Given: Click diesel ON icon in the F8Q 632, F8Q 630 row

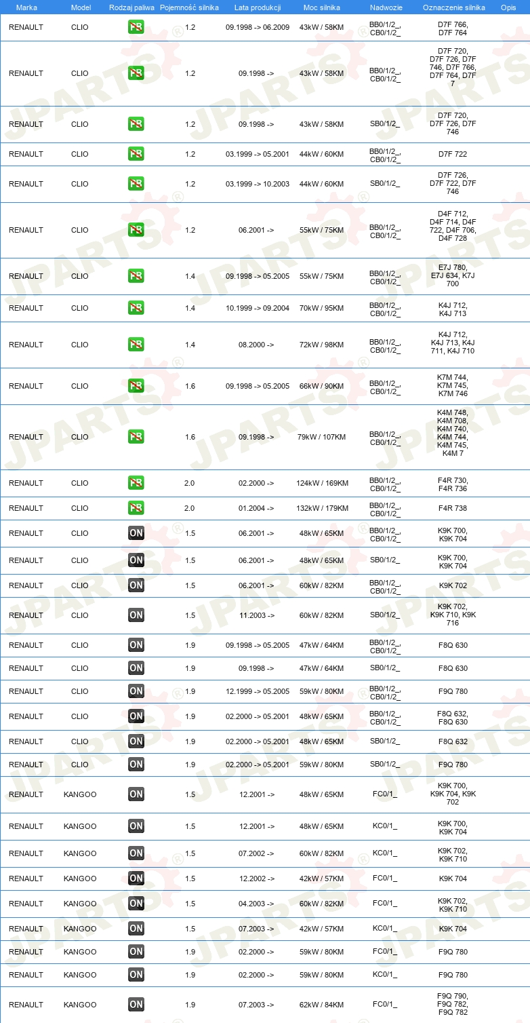Looking at the screenshot, I should click(x=136, y=716).
